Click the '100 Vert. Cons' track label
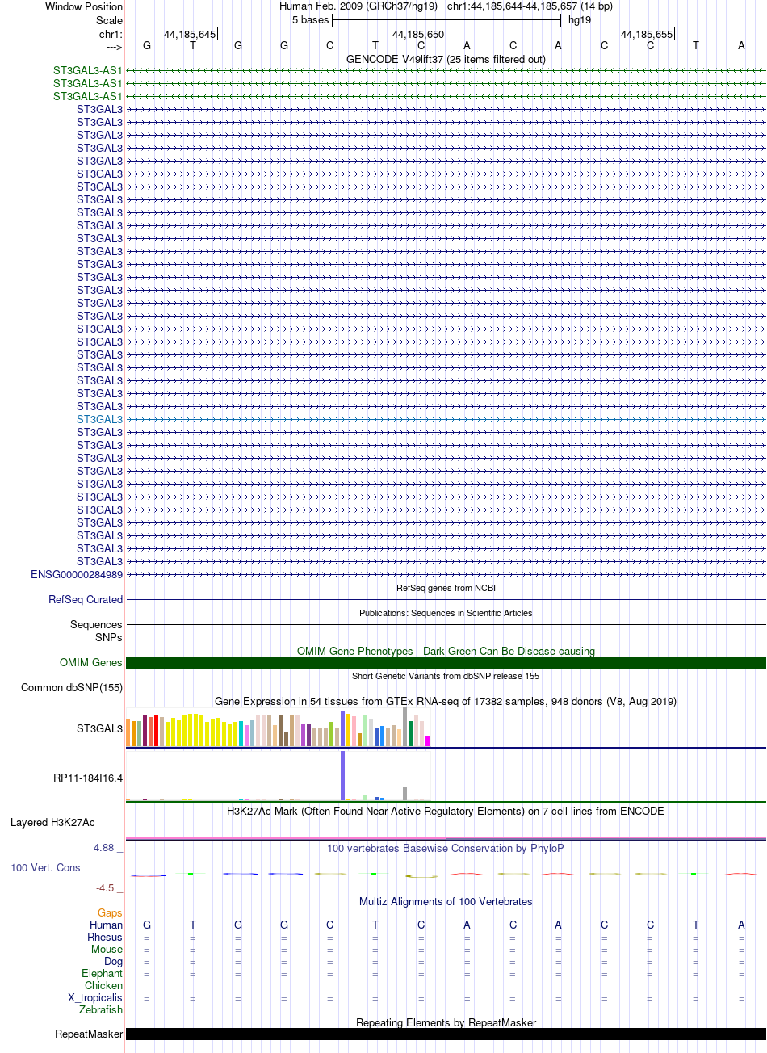 point(45,868)
